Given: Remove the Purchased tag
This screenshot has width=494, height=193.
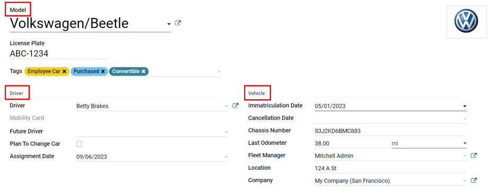Looking at the screenshot, I should 103,72.
